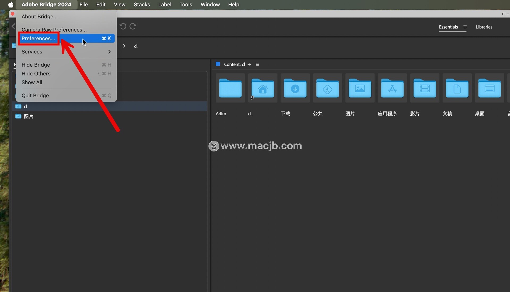Click the Adobe Bridge 2024 menu
The width and height of the screenshot is (510, 292).
[x=46, y=5]
